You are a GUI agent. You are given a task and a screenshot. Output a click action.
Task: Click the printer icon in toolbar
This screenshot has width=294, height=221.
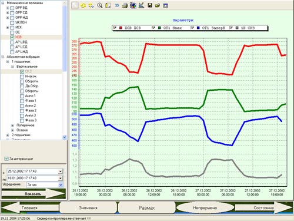125,5
